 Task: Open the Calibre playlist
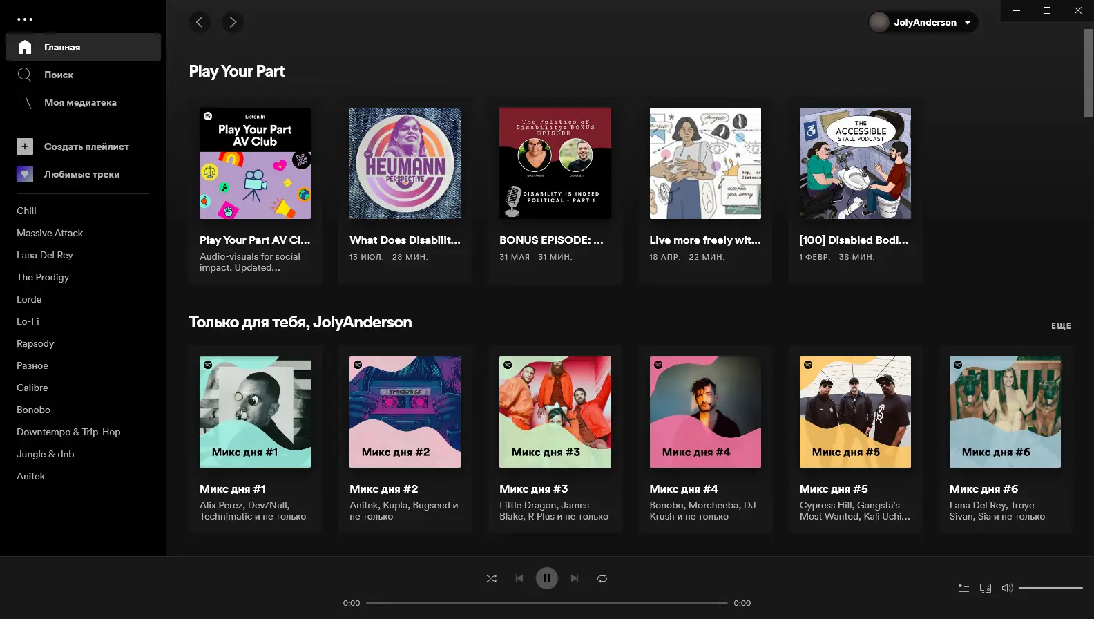click(32, 388)
